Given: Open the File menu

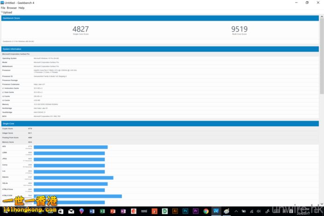Looking at the screenshot, I should point(3,8).
